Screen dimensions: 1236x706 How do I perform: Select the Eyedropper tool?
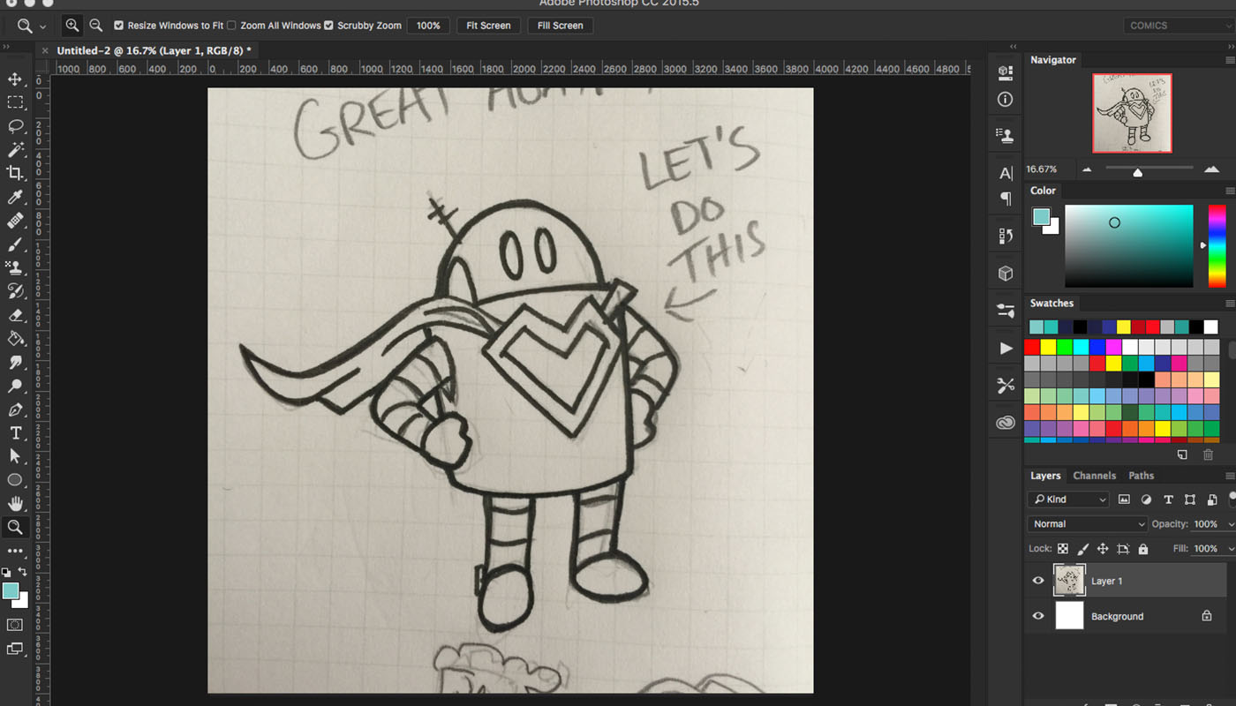[x=15, y=197]
